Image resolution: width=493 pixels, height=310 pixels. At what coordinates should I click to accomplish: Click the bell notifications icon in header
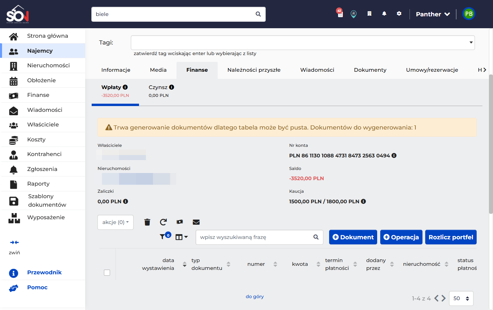[x=384, y=14]
